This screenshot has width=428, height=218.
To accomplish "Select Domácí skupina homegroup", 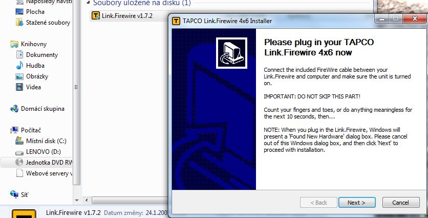I will [x=37, y=109].
